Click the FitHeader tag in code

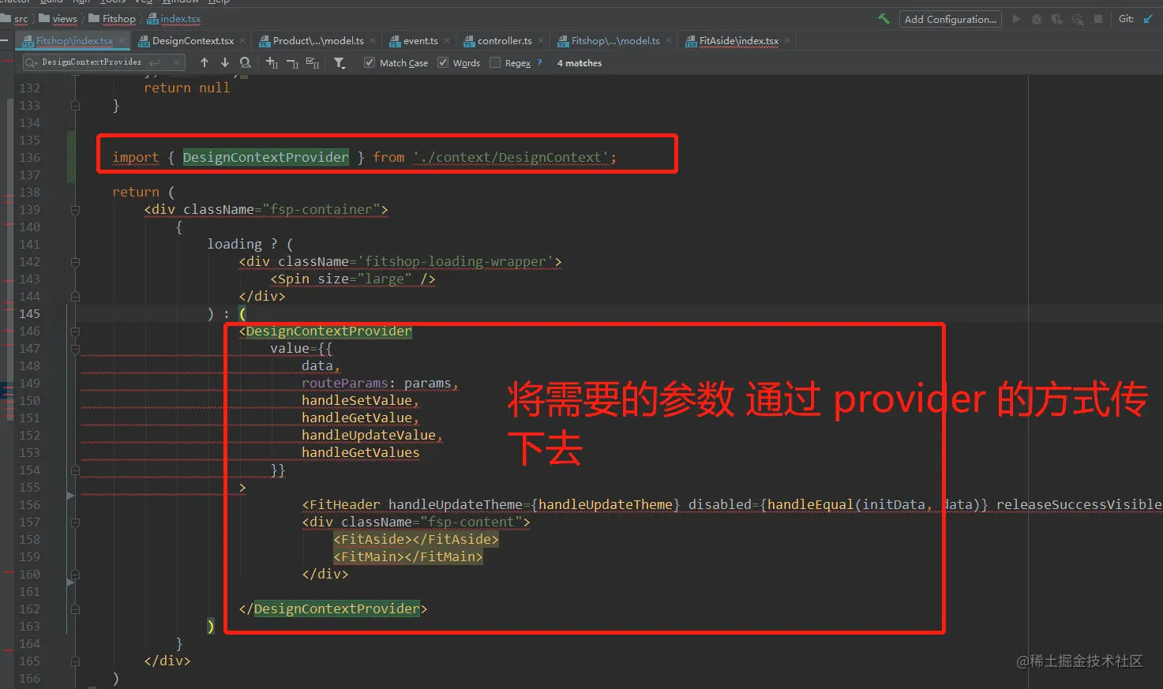[x=341, y=505]
